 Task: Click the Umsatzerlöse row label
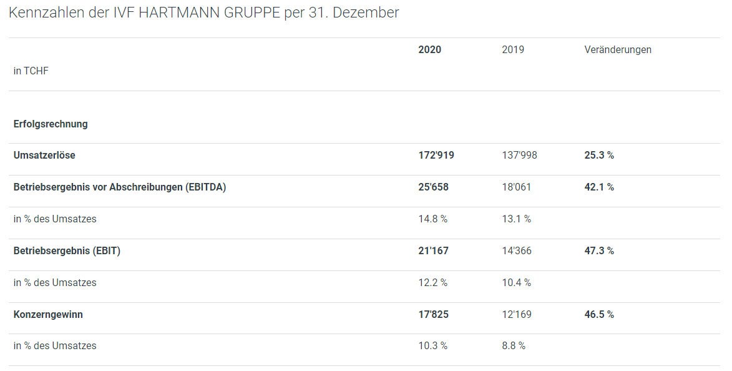pos(44,155)
